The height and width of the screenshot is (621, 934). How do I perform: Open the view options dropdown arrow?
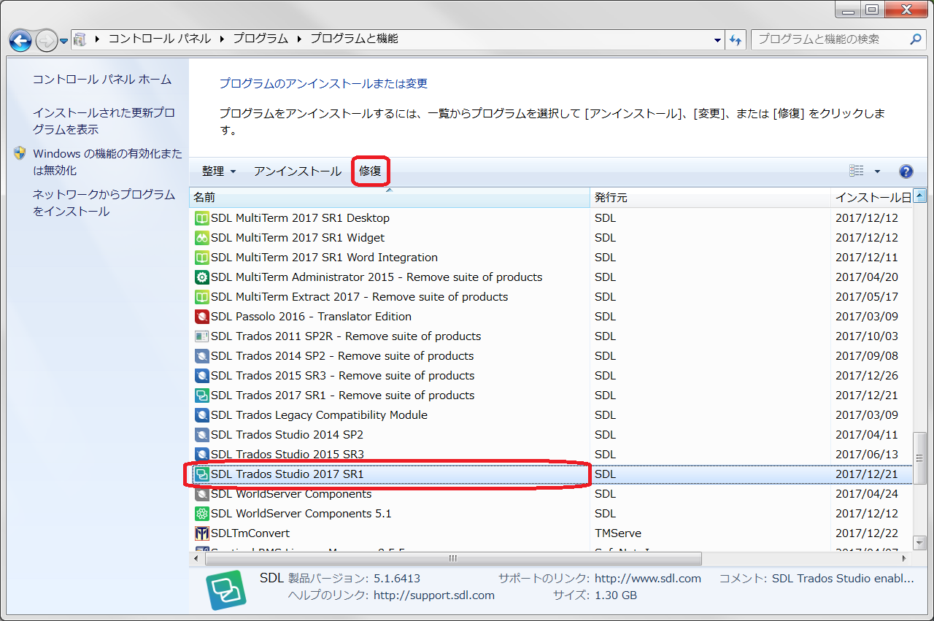click(x=877, y=171)
